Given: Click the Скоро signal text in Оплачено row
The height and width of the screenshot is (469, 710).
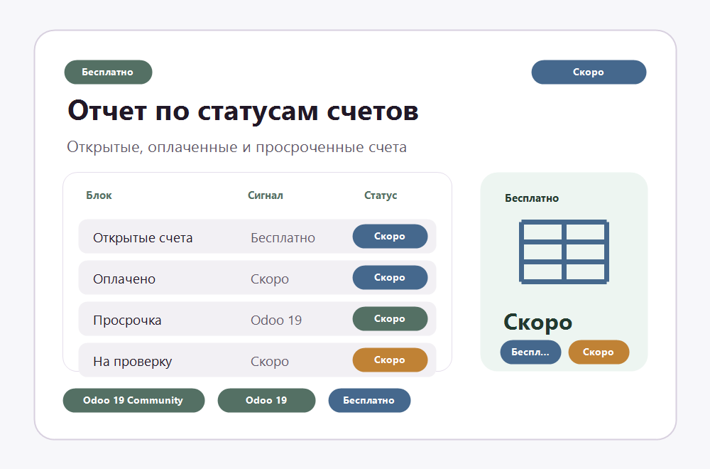Looking at the screenshot, I should coord(270,279).
